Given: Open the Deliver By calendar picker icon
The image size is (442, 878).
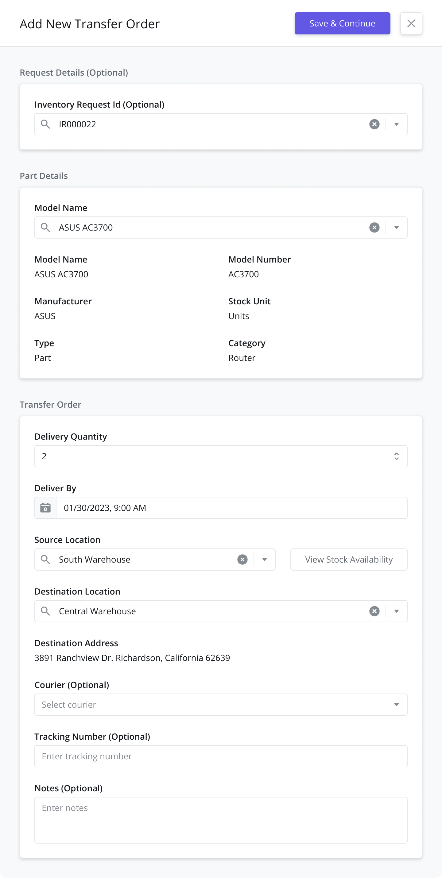Looking at the screenshot, I should pos(45,508).
